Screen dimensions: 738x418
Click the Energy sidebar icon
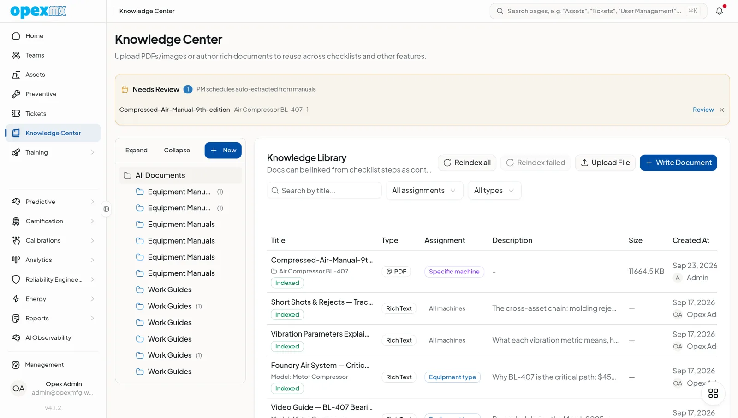coord(16,299)
